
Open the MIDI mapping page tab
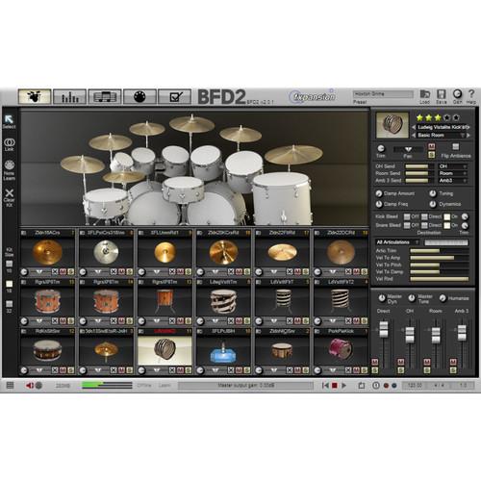139,96
